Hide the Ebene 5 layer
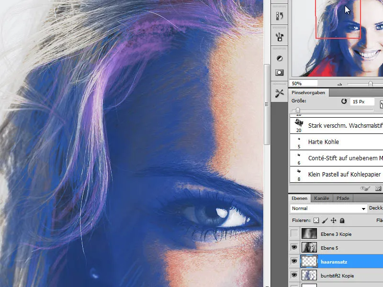This screenshot has height=287, width=383. click(x=294, y=247)
